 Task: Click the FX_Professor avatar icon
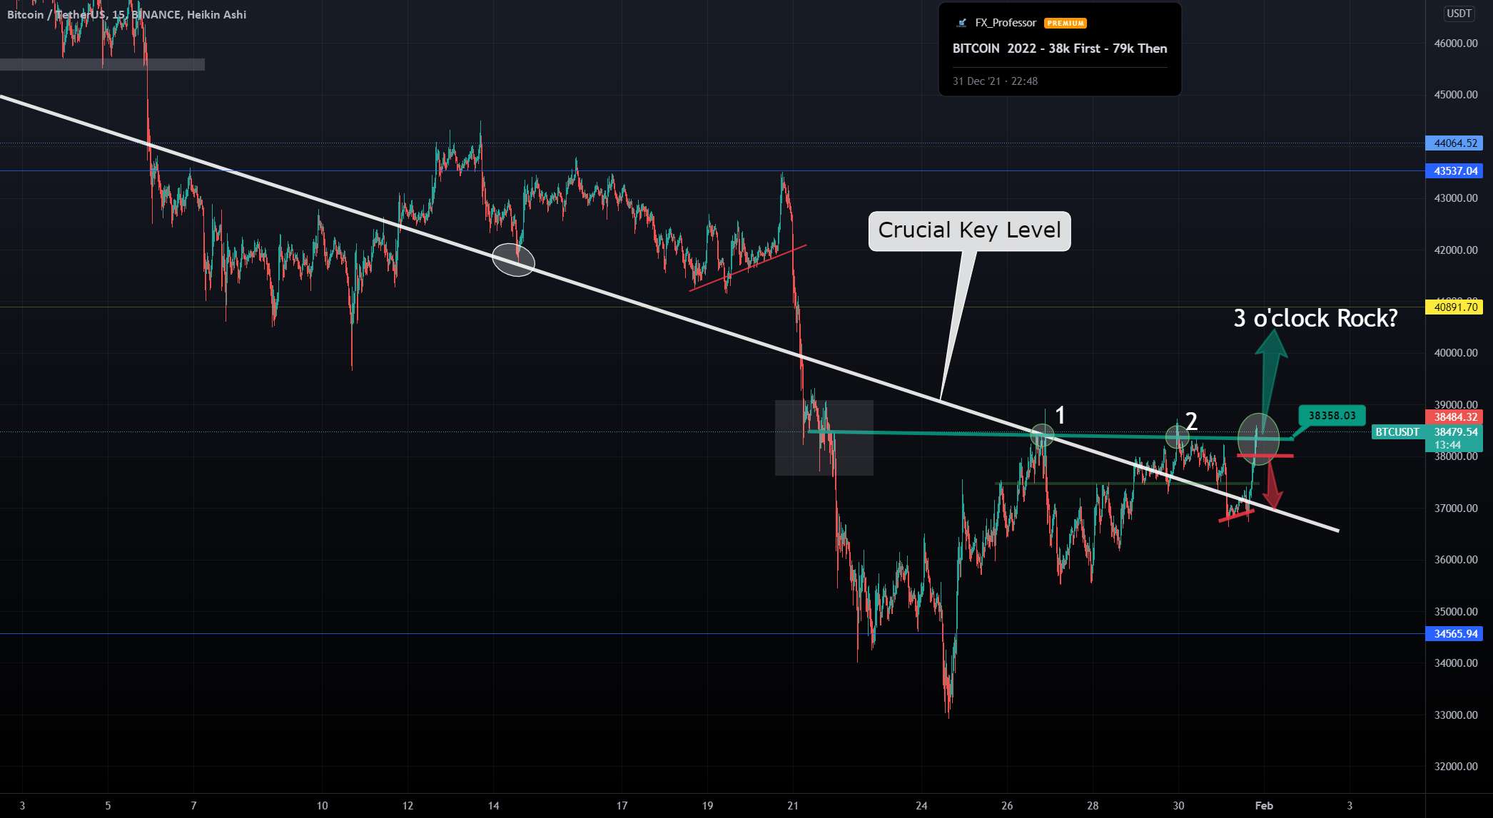tap(961, 23)
